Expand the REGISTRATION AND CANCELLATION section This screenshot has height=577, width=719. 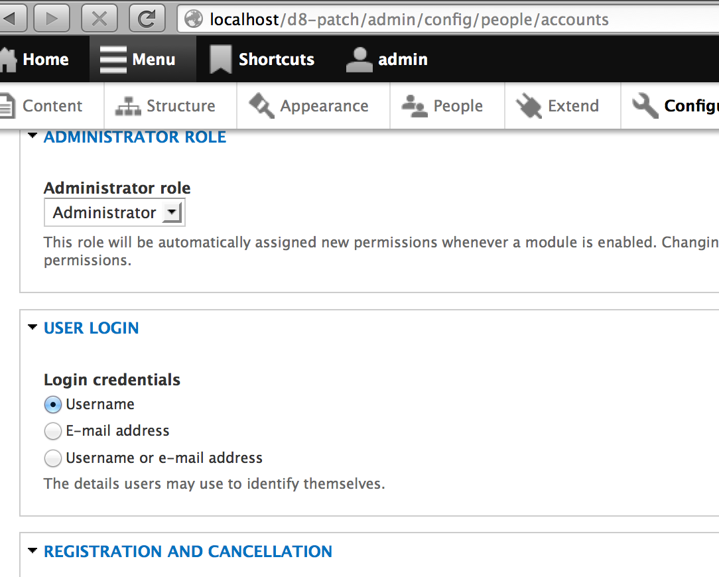188,551
